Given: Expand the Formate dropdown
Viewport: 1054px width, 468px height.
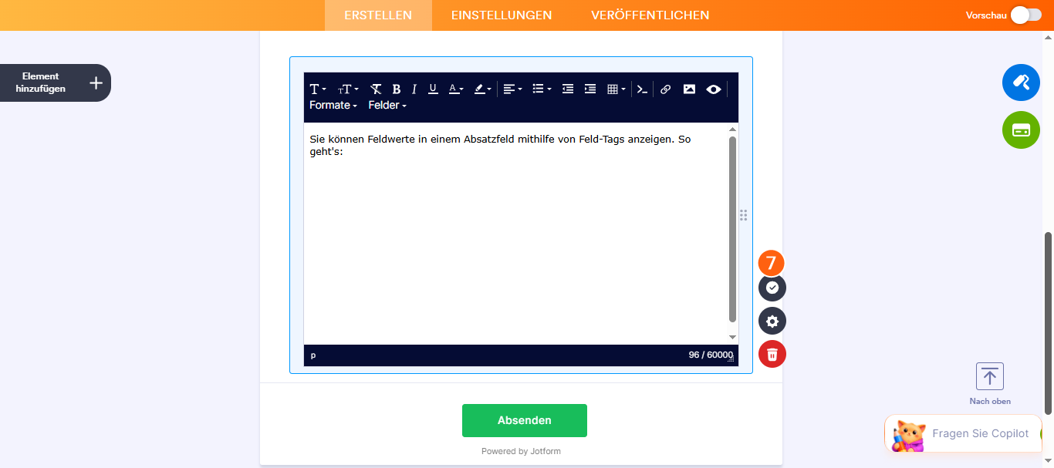Looking at the screenshot, I should [333, 106].
